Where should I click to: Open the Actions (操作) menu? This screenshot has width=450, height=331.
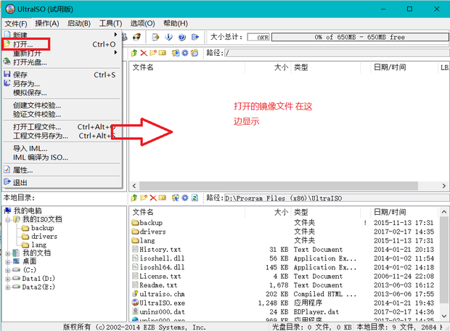(x=47, y=23)
